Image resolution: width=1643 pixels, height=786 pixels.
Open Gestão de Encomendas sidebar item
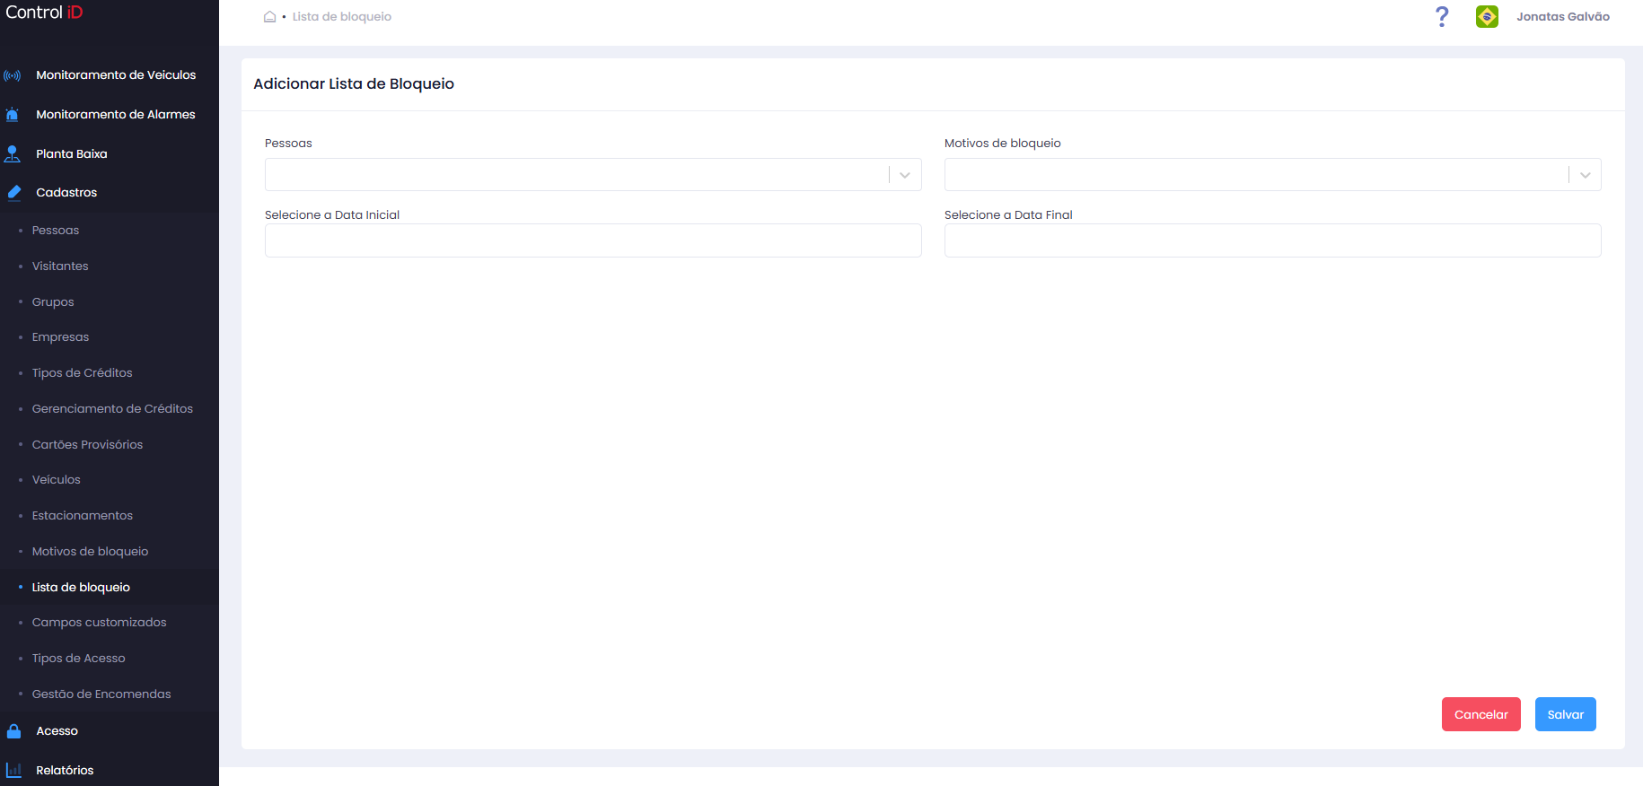(x=101, y=694)
